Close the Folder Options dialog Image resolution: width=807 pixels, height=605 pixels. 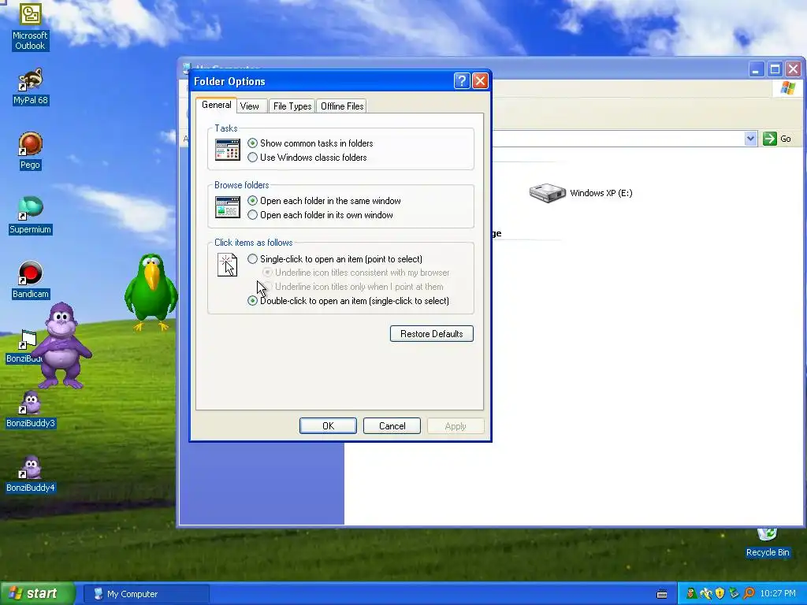pyautogui.click(x=480, y=81)
